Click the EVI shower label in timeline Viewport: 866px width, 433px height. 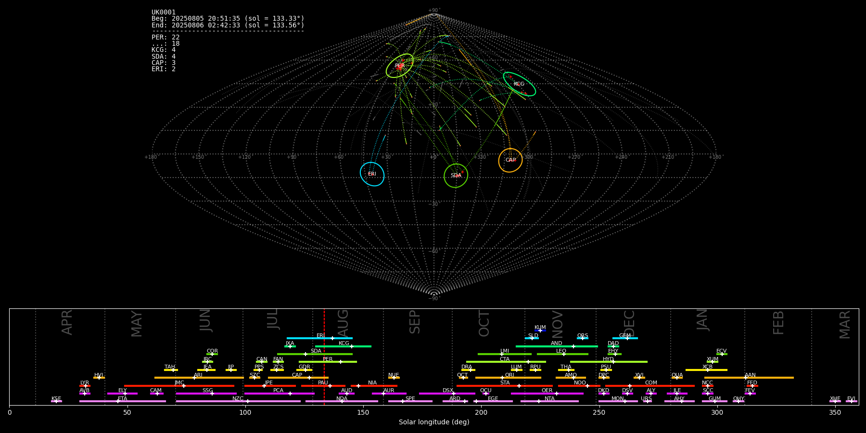tap(851, 399)
